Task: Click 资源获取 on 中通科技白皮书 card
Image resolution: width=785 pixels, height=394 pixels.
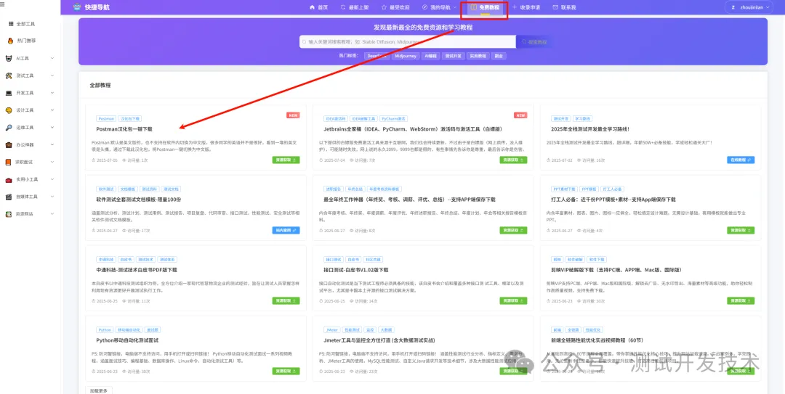Action: tap(286, 301)
